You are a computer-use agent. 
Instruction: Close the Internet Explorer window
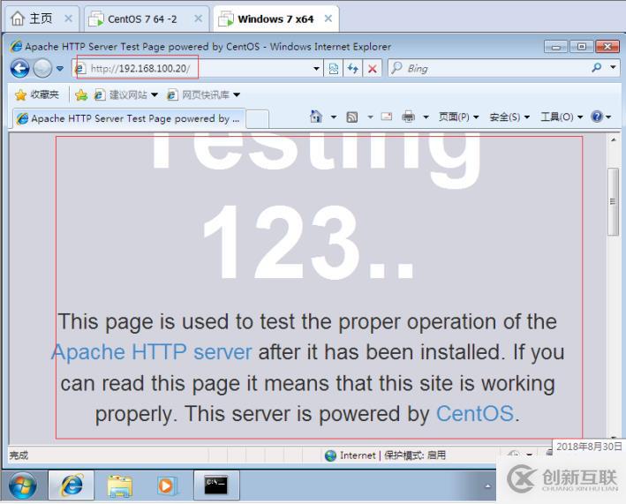[x=607, y=47]
